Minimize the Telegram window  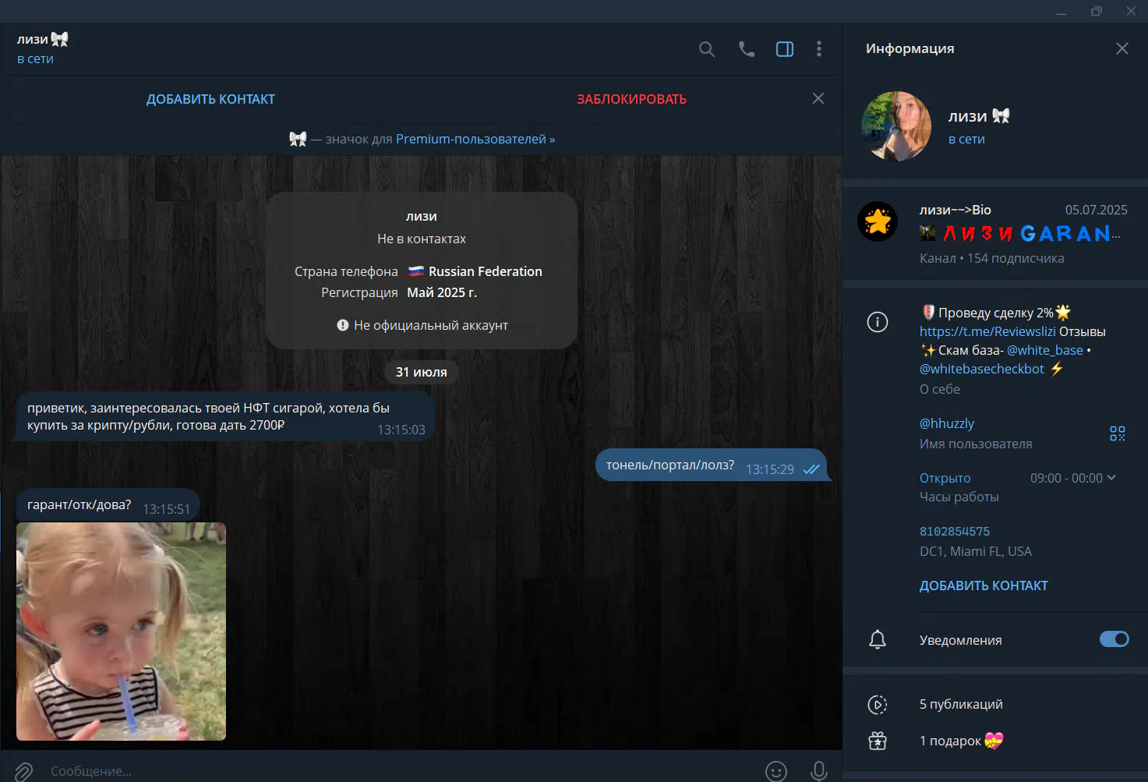1061,12
